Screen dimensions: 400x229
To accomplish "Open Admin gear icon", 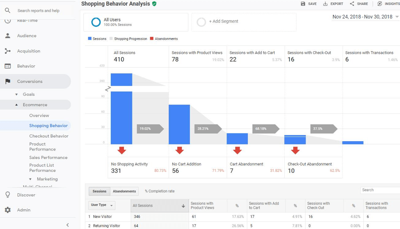I will (8, 210).
